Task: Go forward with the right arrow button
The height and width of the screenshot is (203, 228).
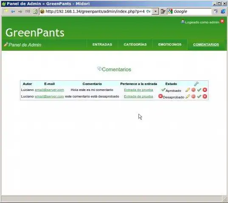Action: coord(20,11)
